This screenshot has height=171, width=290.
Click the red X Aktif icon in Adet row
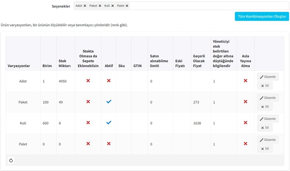point(109,81)
